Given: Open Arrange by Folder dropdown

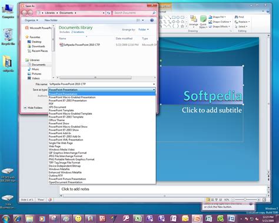Looking at the screenshot, I should (144, 29).
